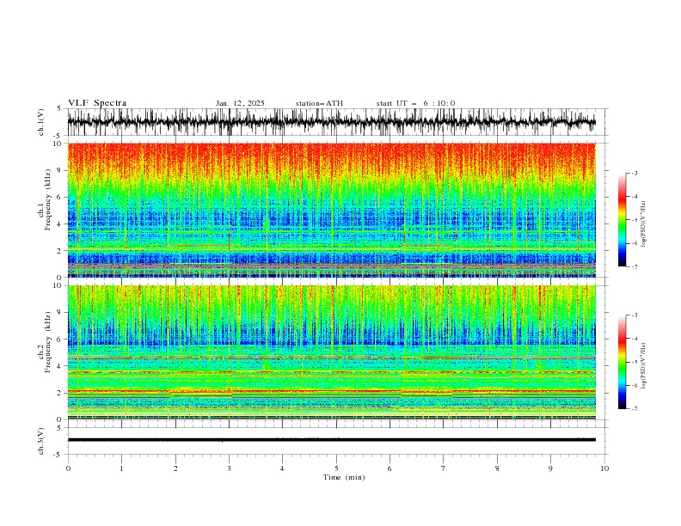Click the ch.2 "Frequency (kHz)" axis label

pyautogui.click(x=47, y=342)
